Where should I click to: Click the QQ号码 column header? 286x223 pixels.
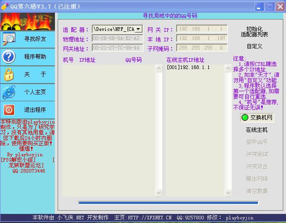click(x=133, y=59)
